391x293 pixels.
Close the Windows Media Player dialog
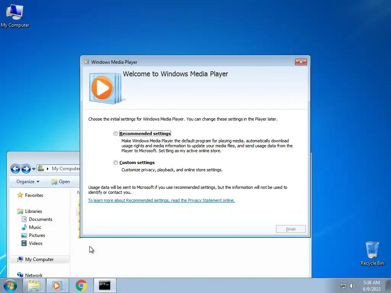click(x=301, y=62)
